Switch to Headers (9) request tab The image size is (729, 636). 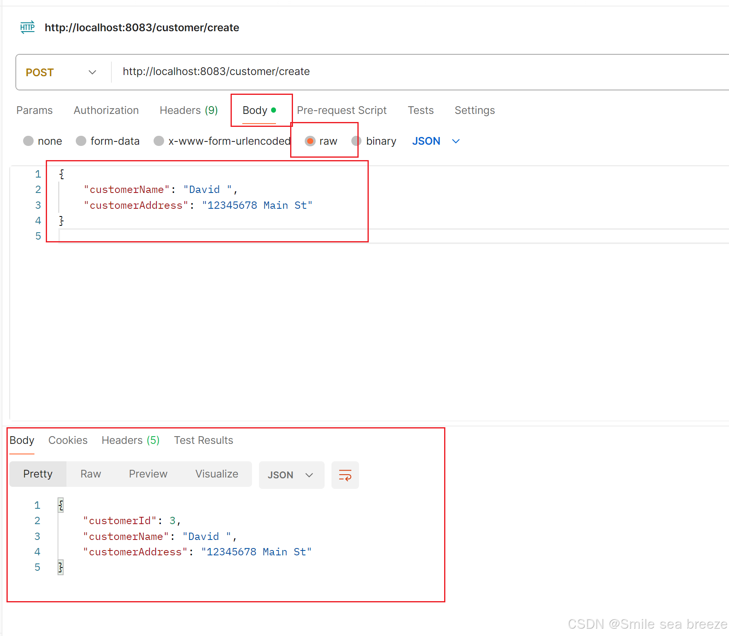coord(189,110)
